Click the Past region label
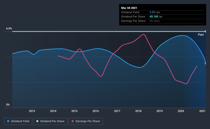The height and width of the screenshot is (129, 210). click(201, 35)
